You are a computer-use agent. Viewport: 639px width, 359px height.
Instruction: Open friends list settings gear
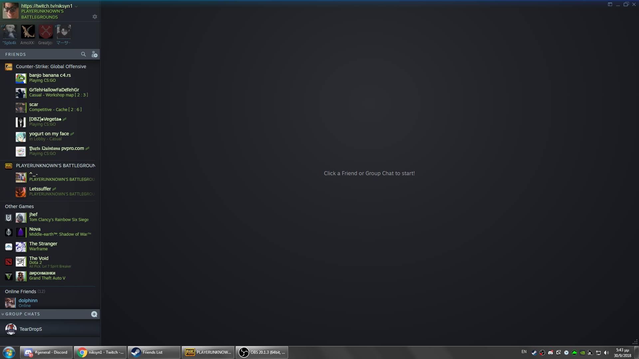pyautogui.click(x=95, y=17)
